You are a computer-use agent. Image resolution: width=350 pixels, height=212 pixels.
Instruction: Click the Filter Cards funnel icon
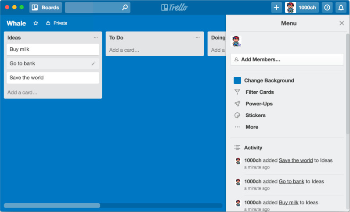(237, 92)
